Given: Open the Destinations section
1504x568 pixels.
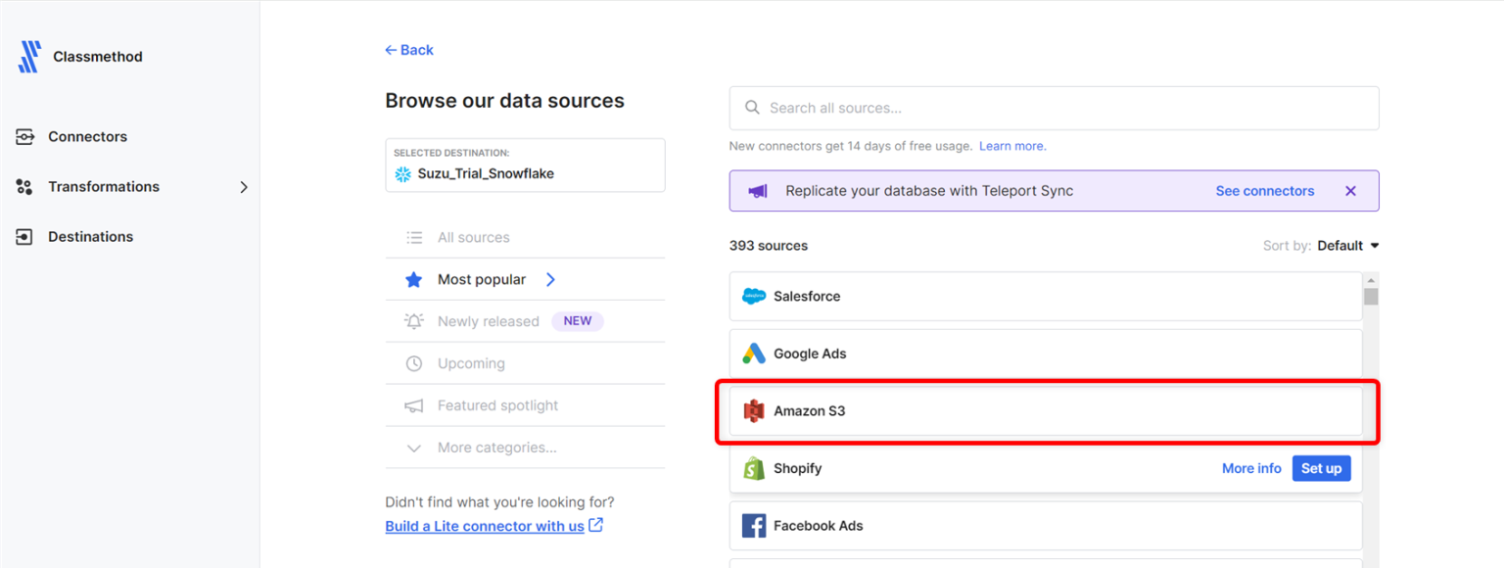Looking at the screenshot, I should [90, 236].
